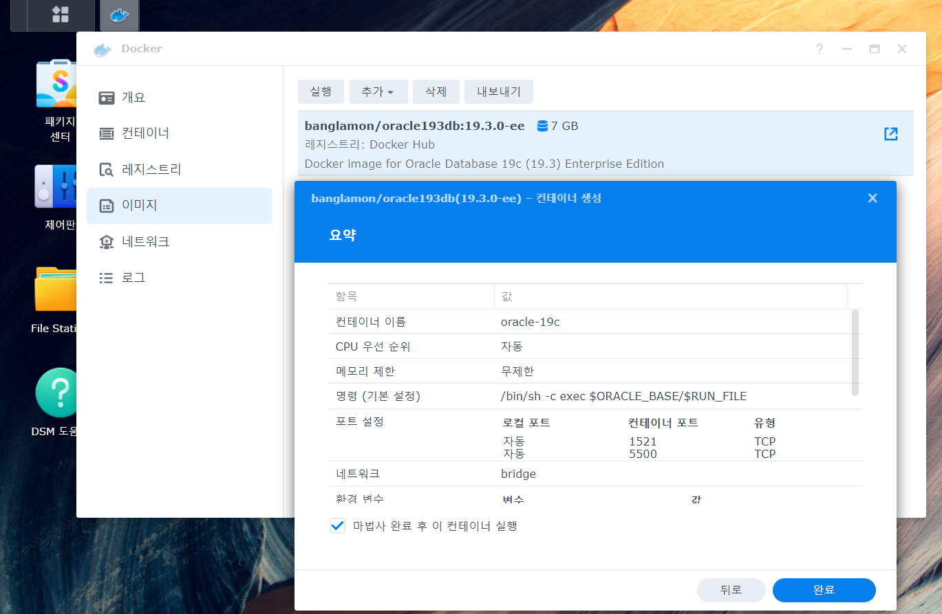
Task: Click the 완료 done button
Action: 824,590
